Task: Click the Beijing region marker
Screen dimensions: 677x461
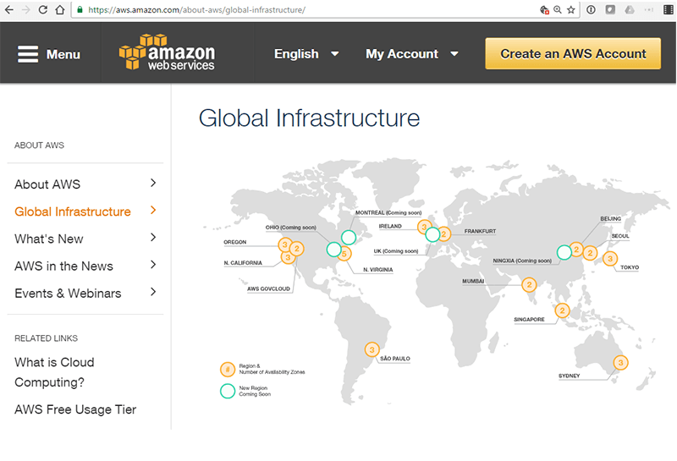Action: pos(577,250)
